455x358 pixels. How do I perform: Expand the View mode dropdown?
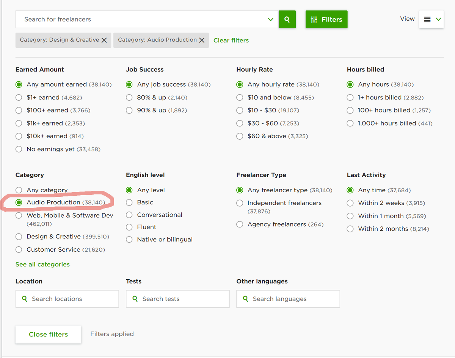[439, 20]
